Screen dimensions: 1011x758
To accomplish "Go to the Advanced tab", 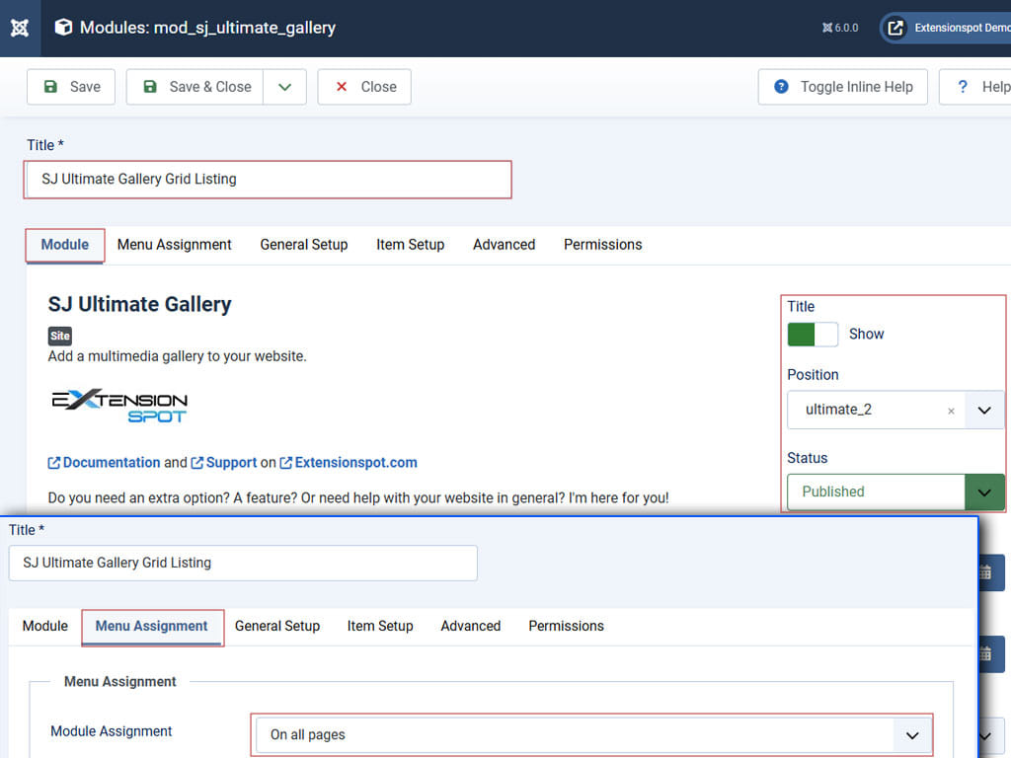I will click(x=504, y=245).
